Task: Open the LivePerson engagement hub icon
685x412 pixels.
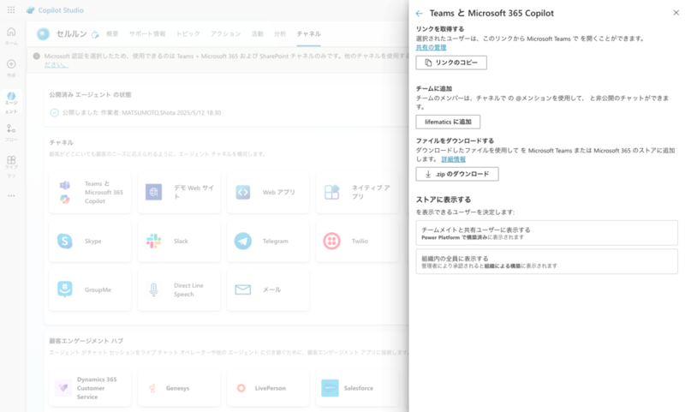Action: [241, 388]
